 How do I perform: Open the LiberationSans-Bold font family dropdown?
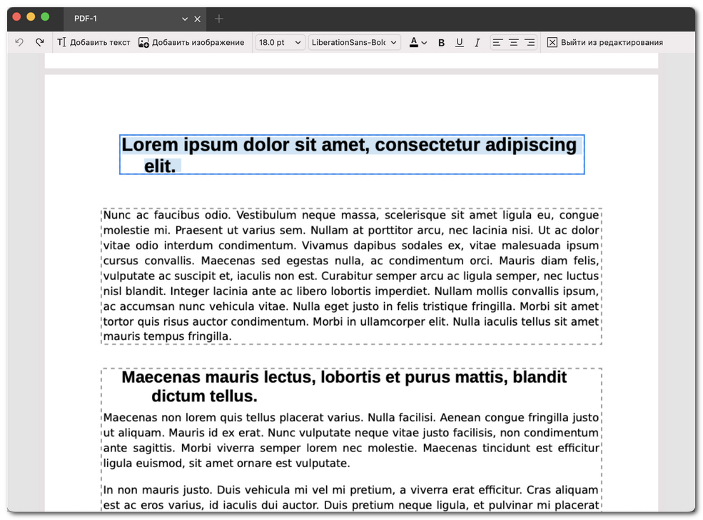point(355,42)
